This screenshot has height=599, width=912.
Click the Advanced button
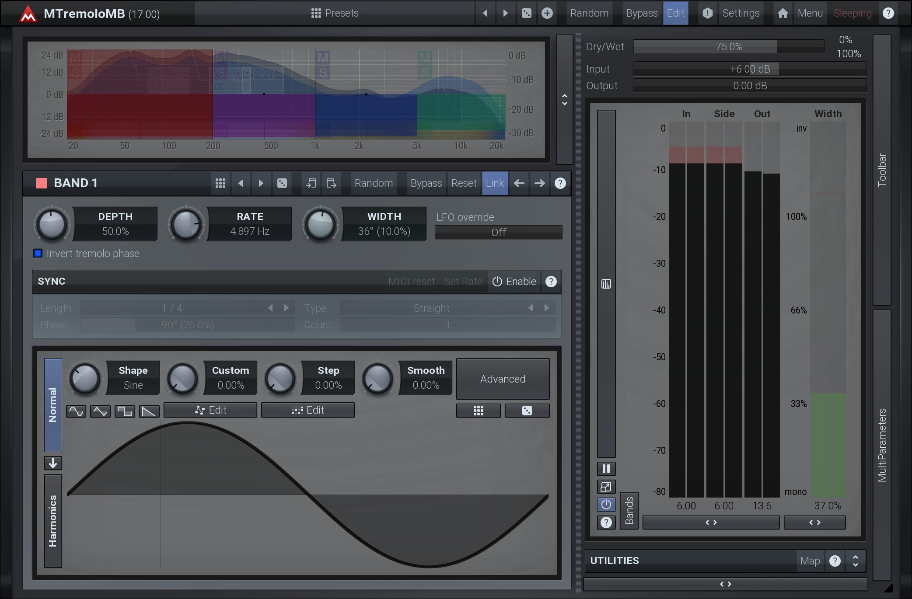tap(503, 379)
